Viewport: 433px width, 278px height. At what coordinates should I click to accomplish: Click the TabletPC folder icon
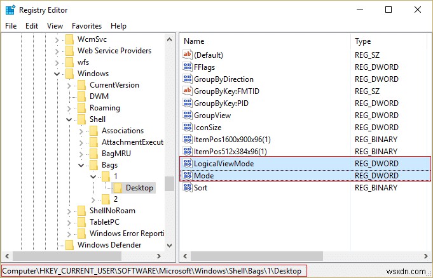(82, 222)
